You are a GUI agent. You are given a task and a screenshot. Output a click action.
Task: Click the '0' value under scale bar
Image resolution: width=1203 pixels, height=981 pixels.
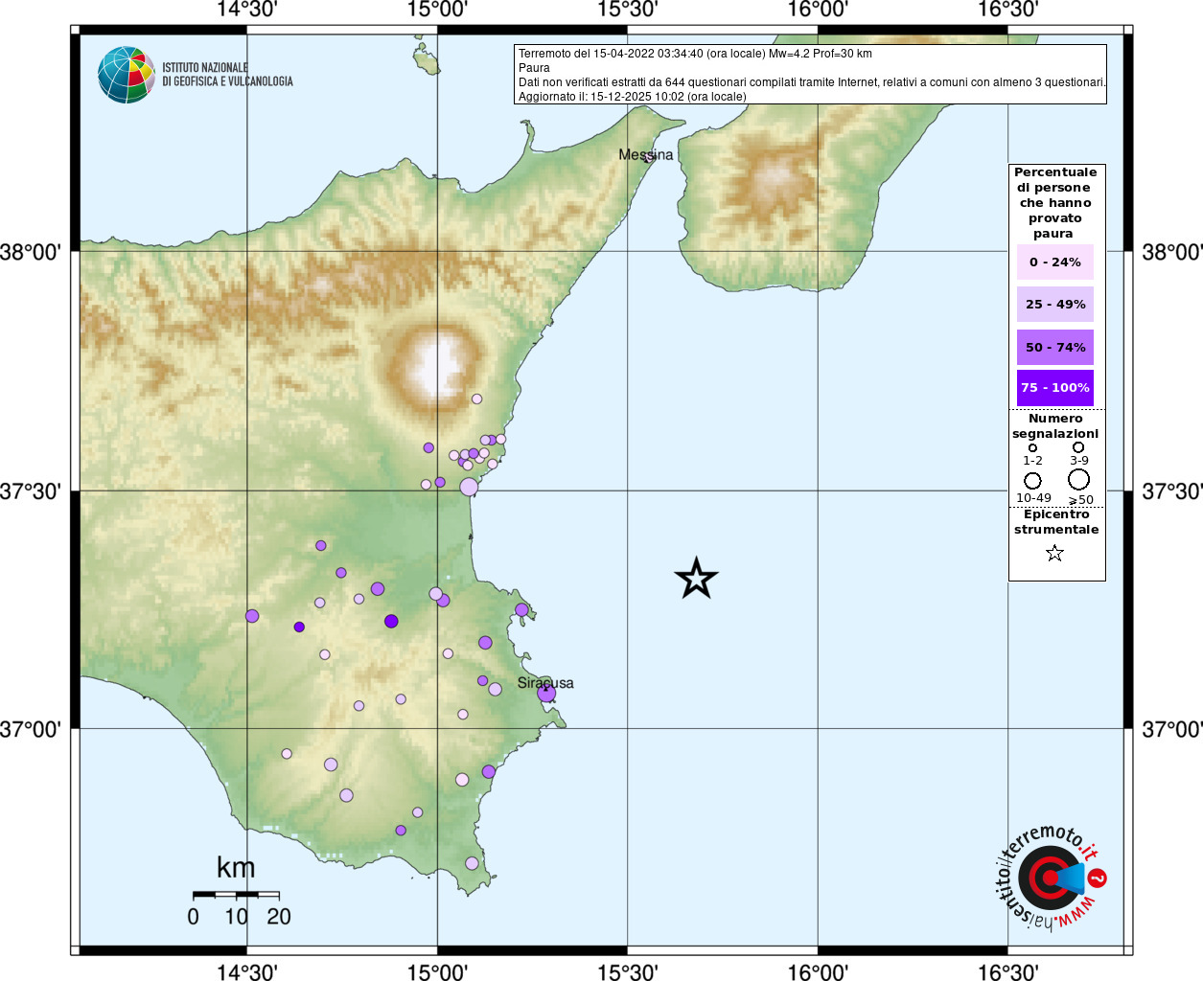pyautogui.click(x=193, y=917)
